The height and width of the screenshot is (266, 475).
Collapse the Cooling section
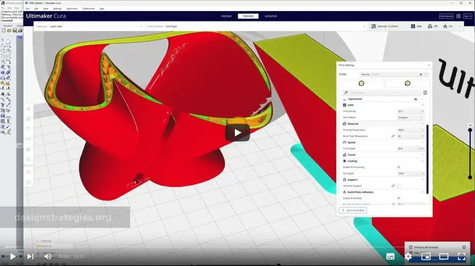[x=422, y=161]
